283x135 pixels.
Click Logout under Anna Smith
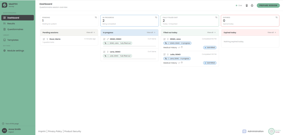pos(11,132)
